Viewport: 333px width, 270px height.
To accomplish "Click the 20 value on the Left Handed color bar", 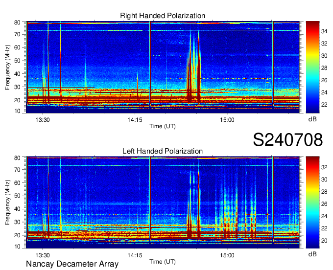I will tap(324, 241).
